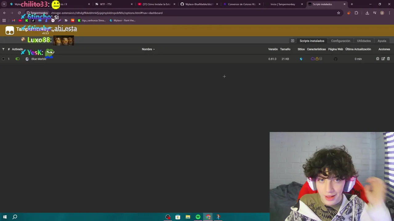Open Chrome downloads icon
The width and height of the screenshot is (394, 221).
(367, 13)
